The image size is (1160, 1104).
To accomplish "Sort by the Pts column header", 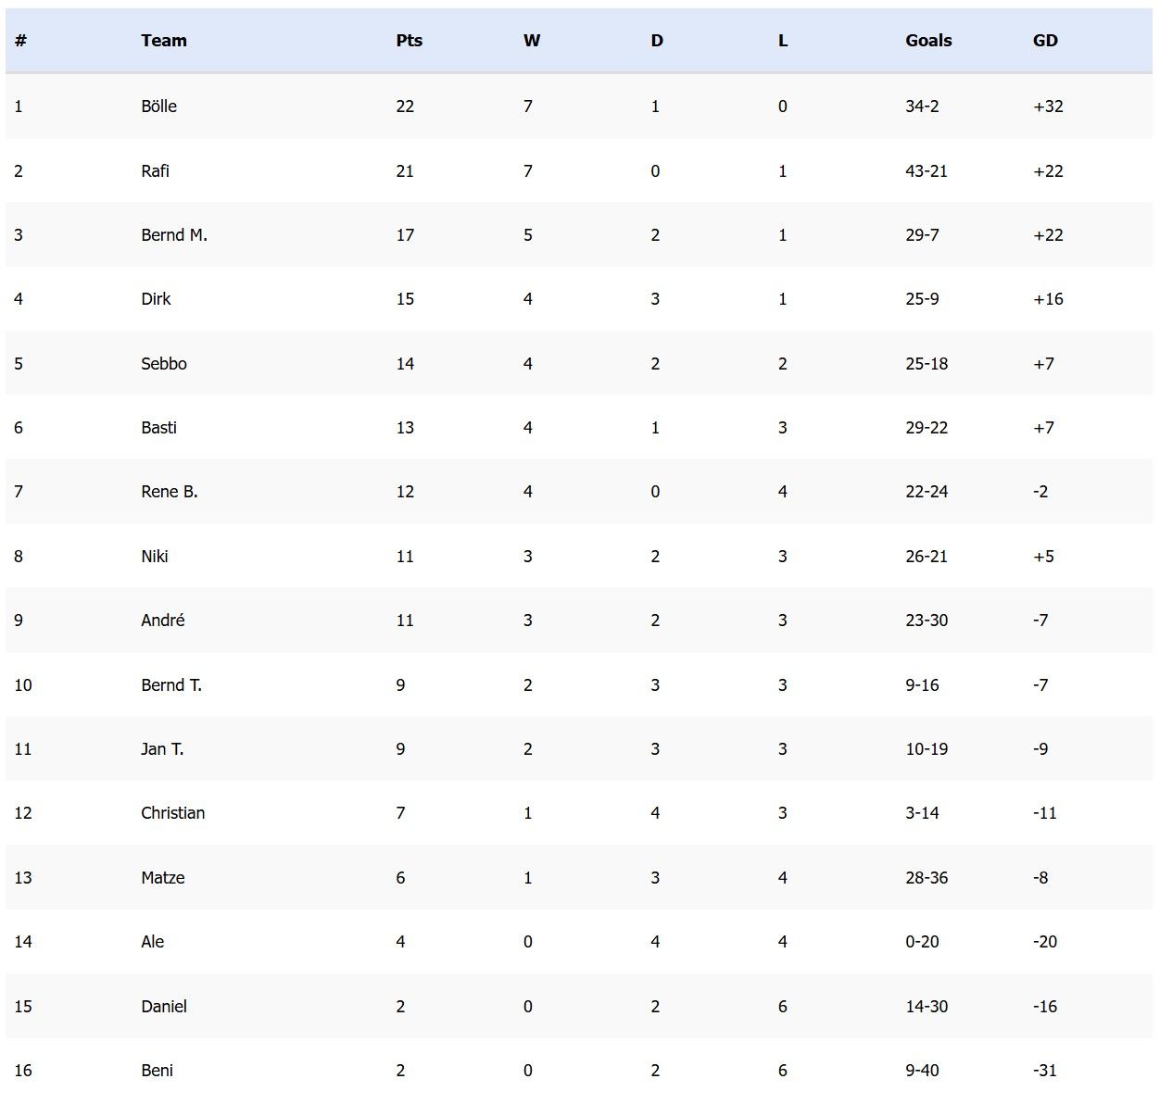I will point(409,41).
